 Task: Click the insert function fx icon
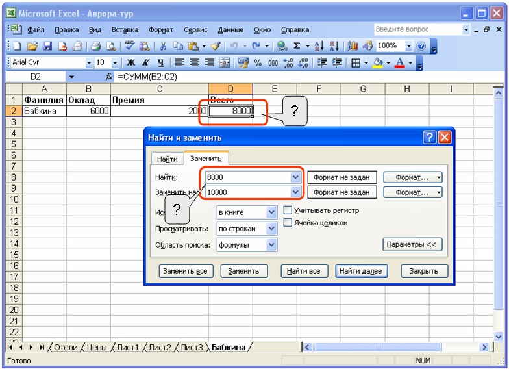click(109, 77)
